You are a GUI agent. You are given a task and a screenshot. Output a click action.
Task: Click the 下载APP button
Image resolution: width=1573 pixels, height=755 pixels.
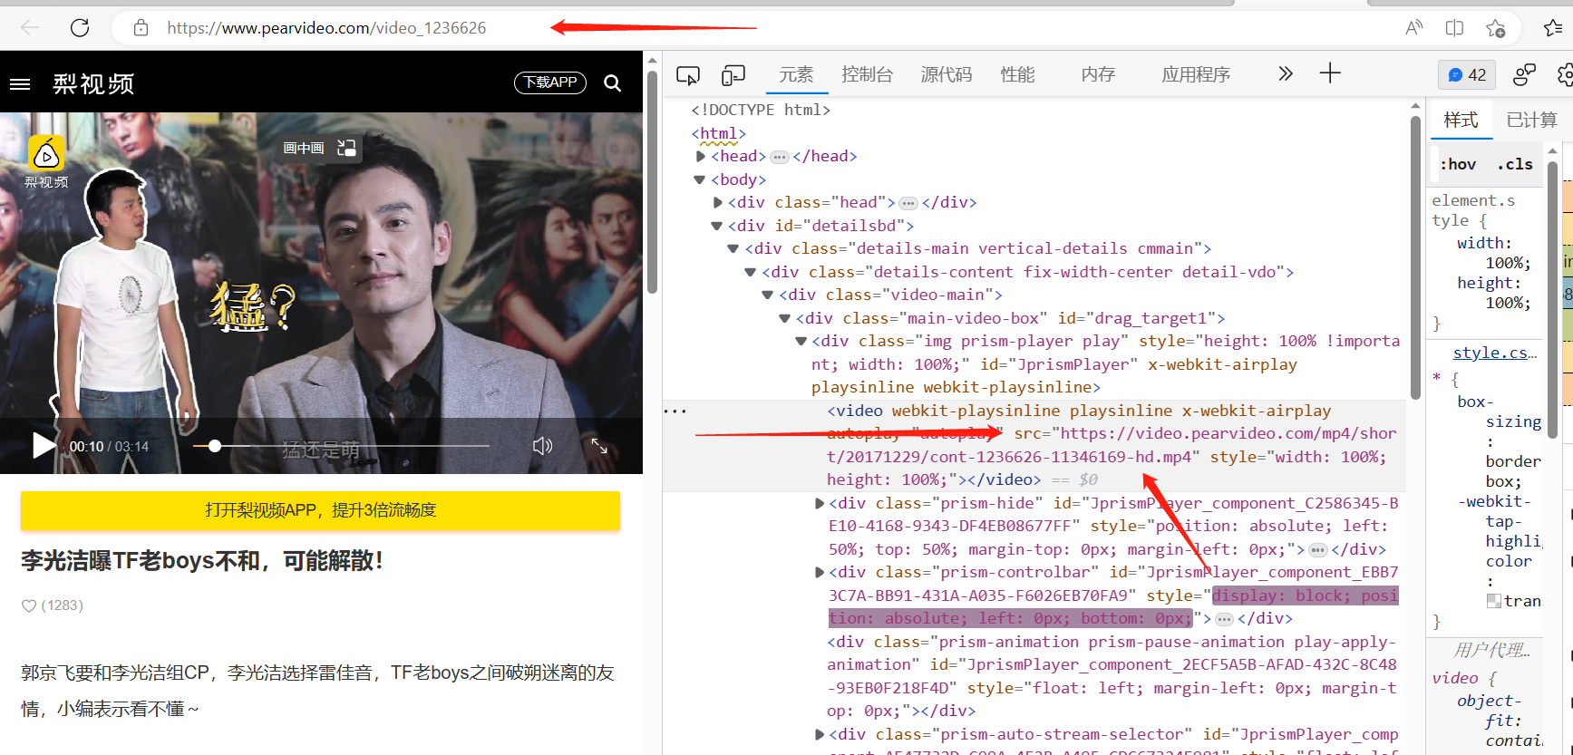tap(550, 82)
